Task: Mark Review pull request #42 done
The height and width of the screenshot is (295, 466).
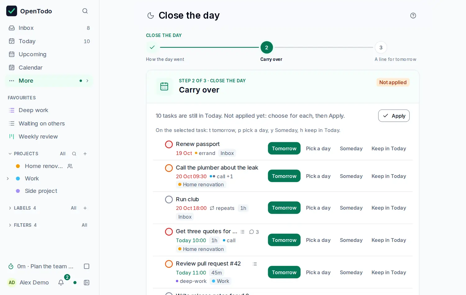Action: pyautogui.click(x=169, y=264)
